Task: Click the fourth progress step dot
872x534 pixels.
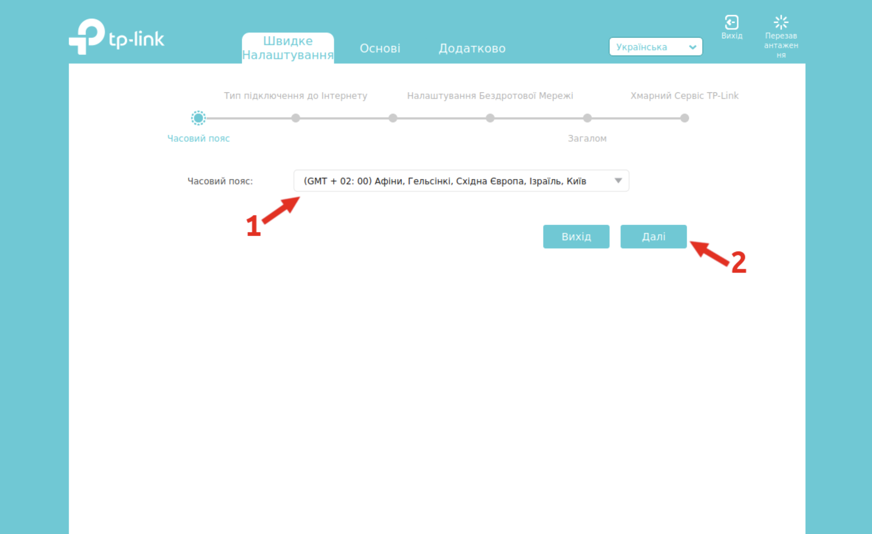Action: [x=490, y=118]
